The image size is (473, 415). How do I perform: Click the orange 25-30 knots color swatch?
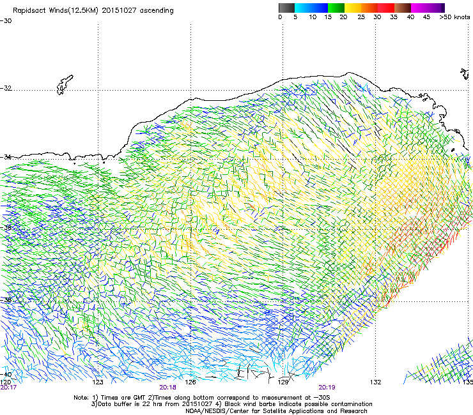(369, 8)
